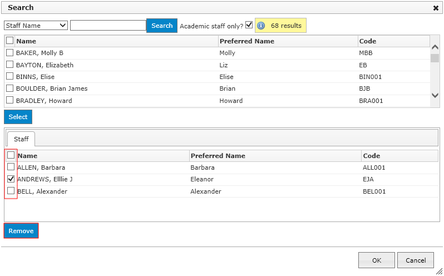Click the Remove button
444x276 pixels.
pyautogui.click(x=21, y=231)
